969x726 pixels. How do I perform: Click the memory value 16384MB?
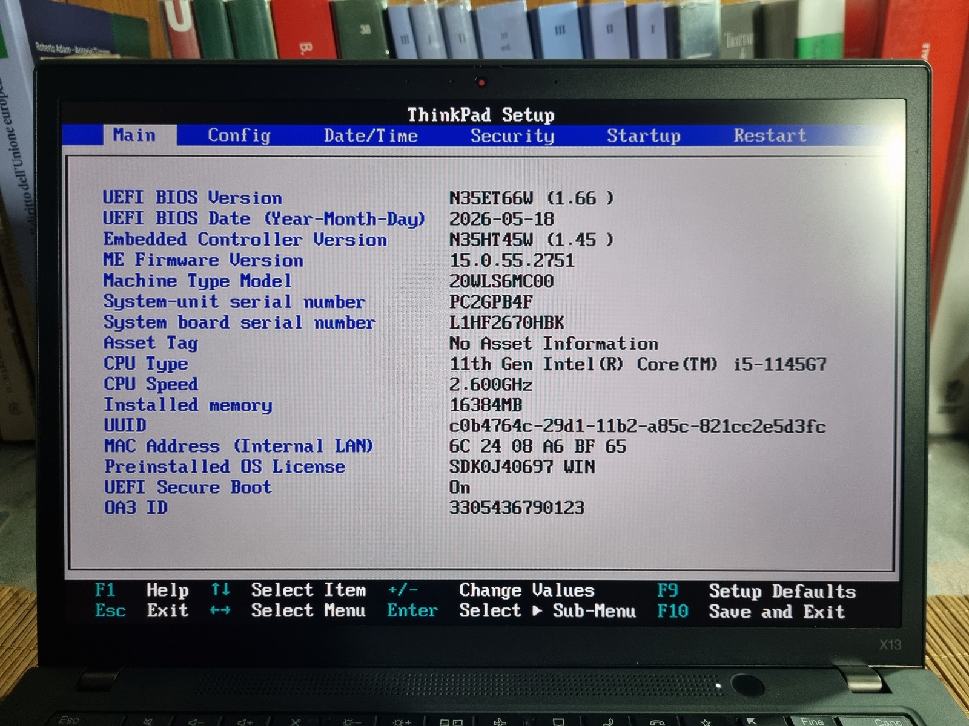click(x=486, y=405)
